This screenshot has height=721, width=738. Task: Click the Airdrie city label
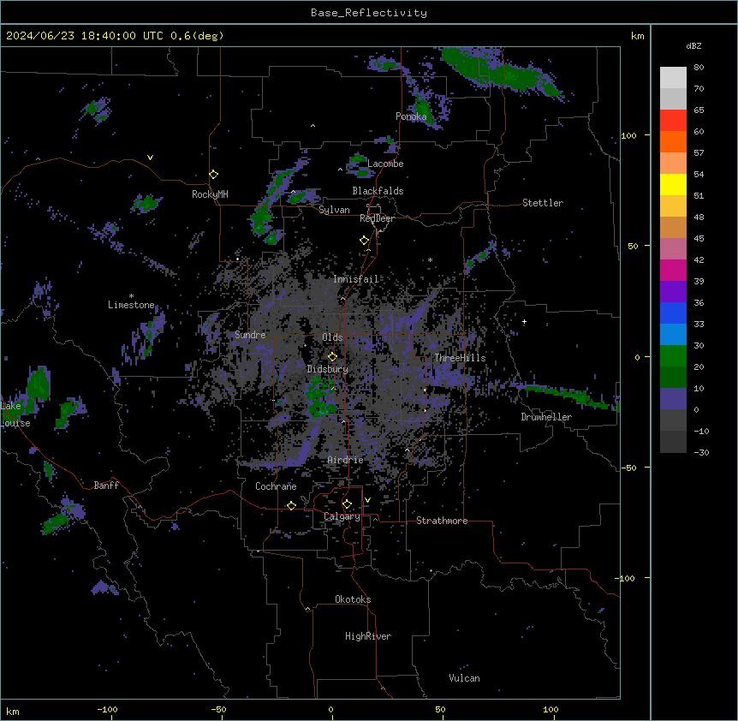click(346, 460)
